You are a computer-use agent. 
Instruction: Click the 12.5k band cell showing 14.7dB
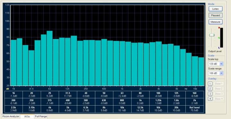(140, 109)
